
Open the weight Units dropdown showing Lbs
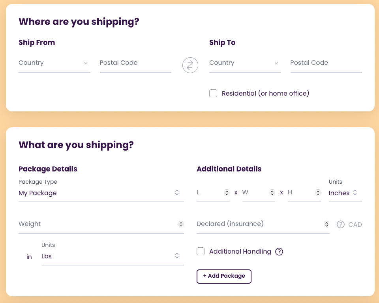(x=113, y=256)
